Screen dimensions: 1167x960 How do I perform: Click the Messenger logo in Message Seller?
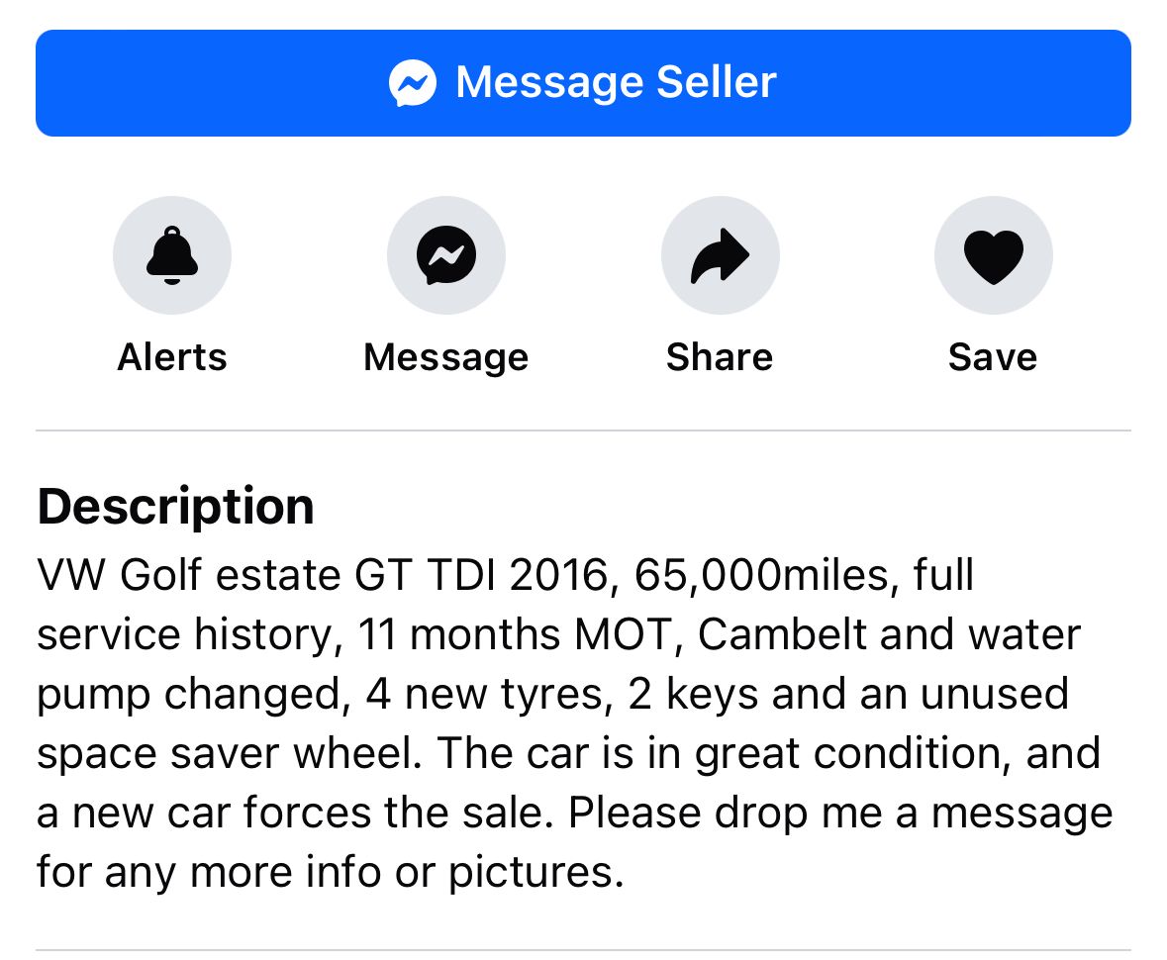pyautogui.click(x=413, y=82)
